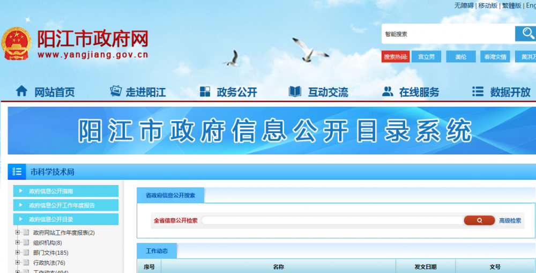Expand the 政府信息公开目录 section arrow
Image resolution: width=536 pixels, height=273 pixels.
click(x=21, y=219)
